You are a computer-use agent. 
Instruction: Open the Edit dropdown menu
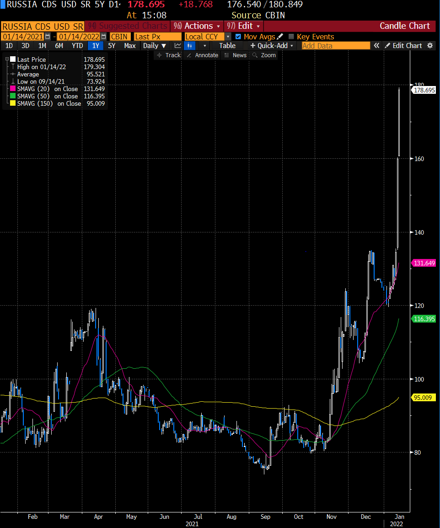243,26
